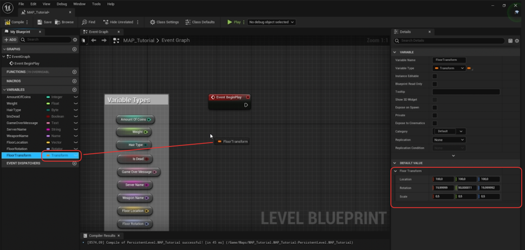Add a new function with plus icon
This screenshot has width=525, height=250.
(75, 72)
